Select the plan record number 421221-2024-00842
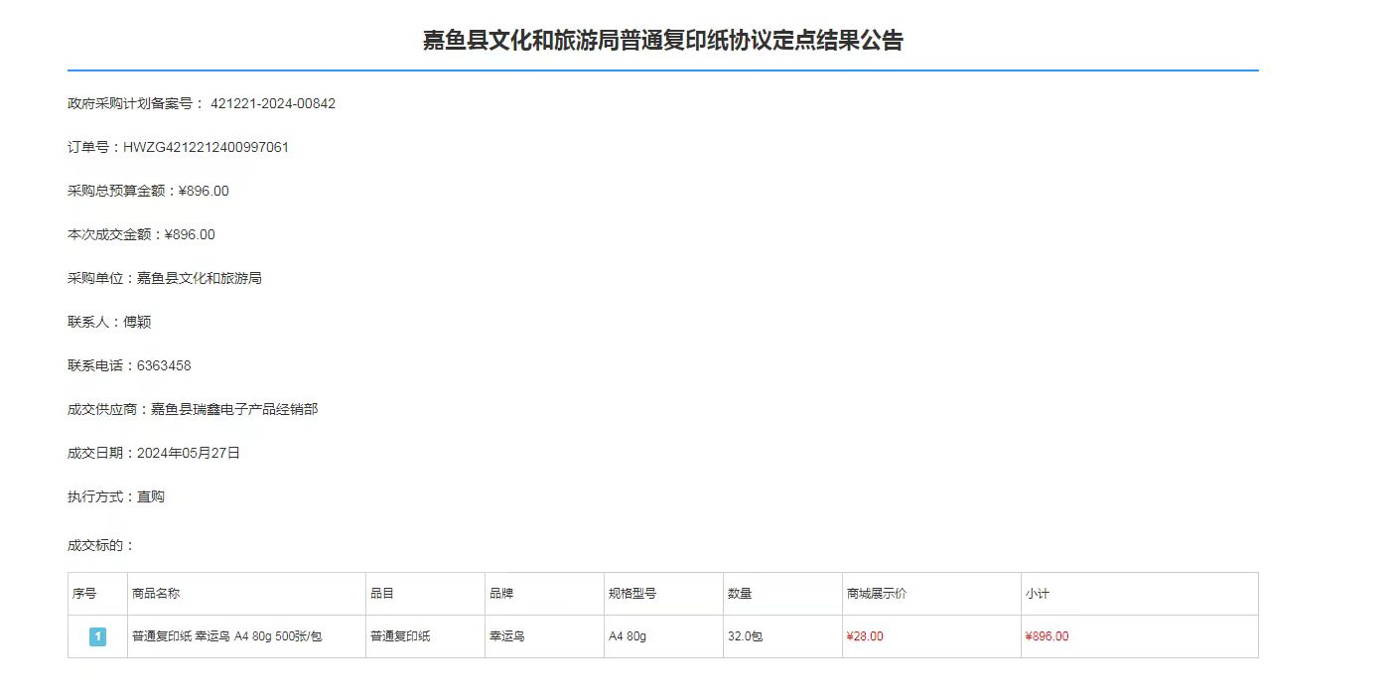The height and width of the screenshot is (697, 1400). click(273, 103)
